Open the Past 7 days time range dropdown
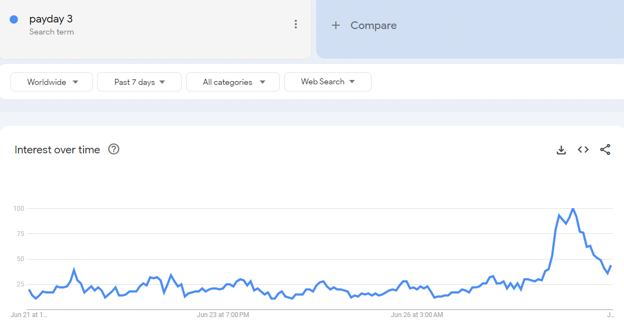The image size is (624, 322). coord(139,82)
